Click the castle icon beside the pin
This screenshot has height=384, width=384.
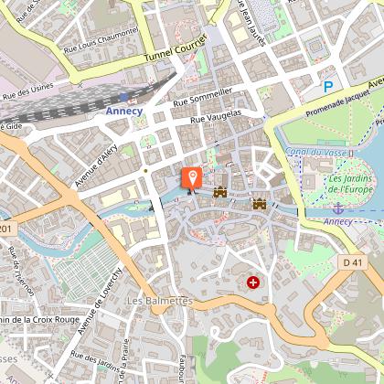220,192
